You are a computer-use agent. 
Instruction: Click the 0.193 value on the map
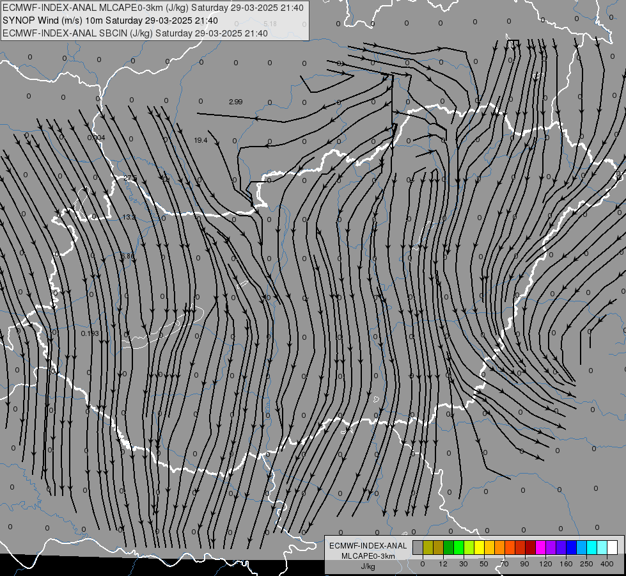[x=90, y=333]
